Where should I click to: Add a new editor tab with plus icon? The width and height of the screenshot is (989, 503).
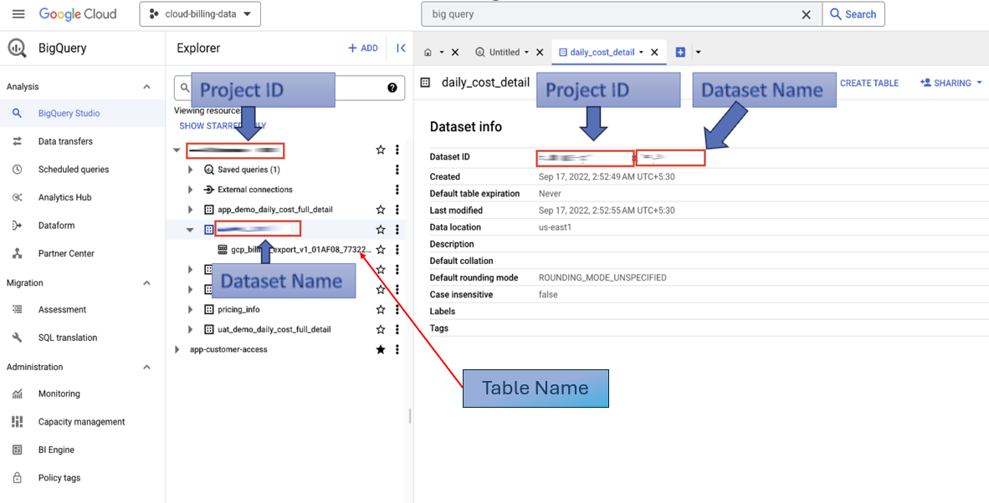pyautogui.click(x=680, y=53)
